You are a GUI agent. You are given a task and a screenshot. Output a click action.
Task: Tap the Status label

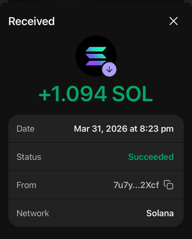[29, 157]
